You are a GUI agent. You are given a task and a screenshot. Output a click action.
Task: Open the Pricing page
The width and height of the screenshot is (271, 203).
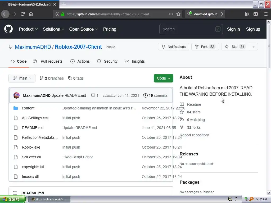[x=110, y=29]
